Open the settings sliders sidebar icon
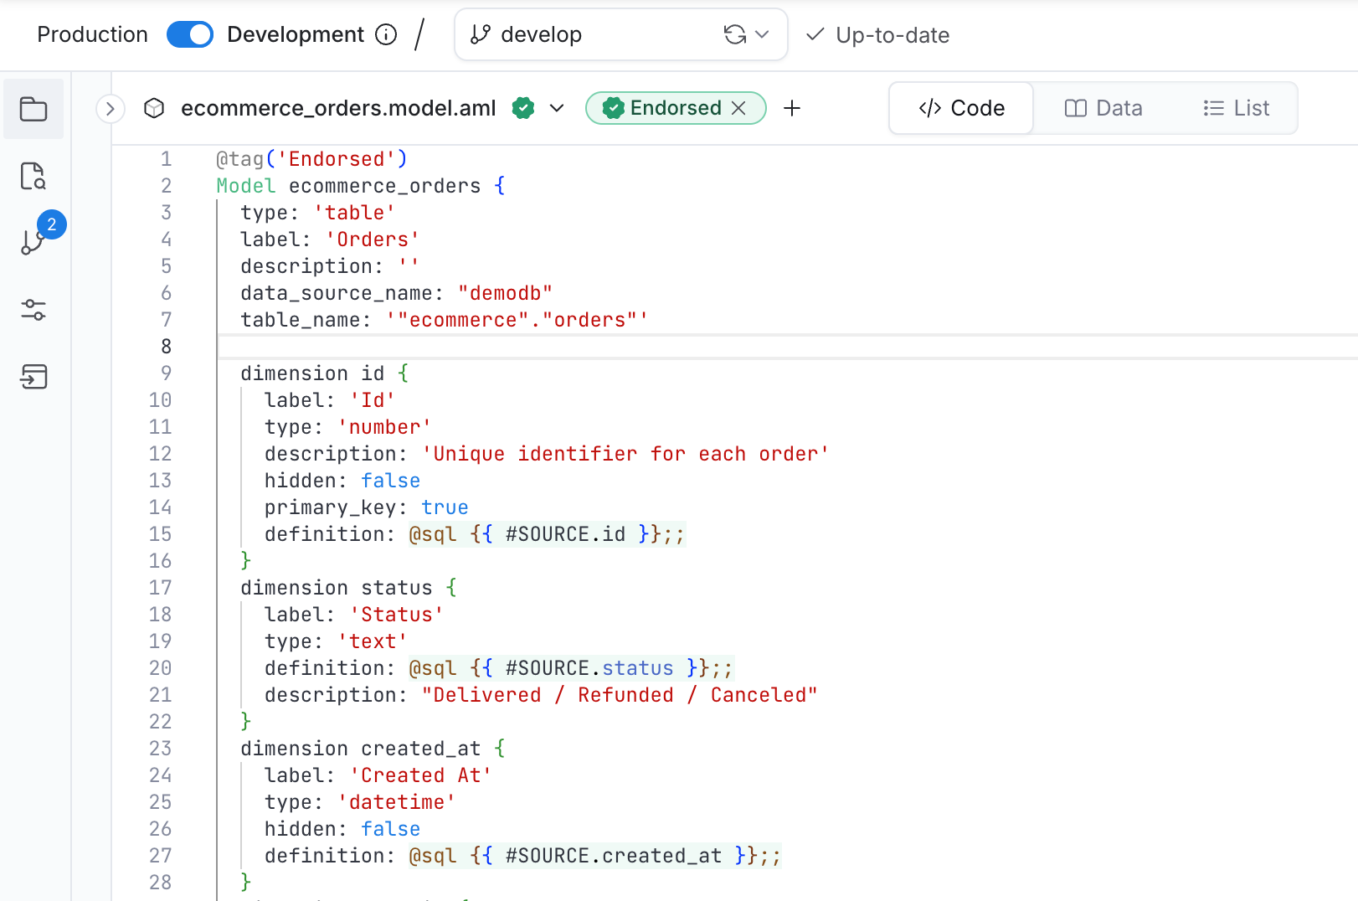Image resolution: width=1358 pixels, height=901 pixels. point(33,310)
